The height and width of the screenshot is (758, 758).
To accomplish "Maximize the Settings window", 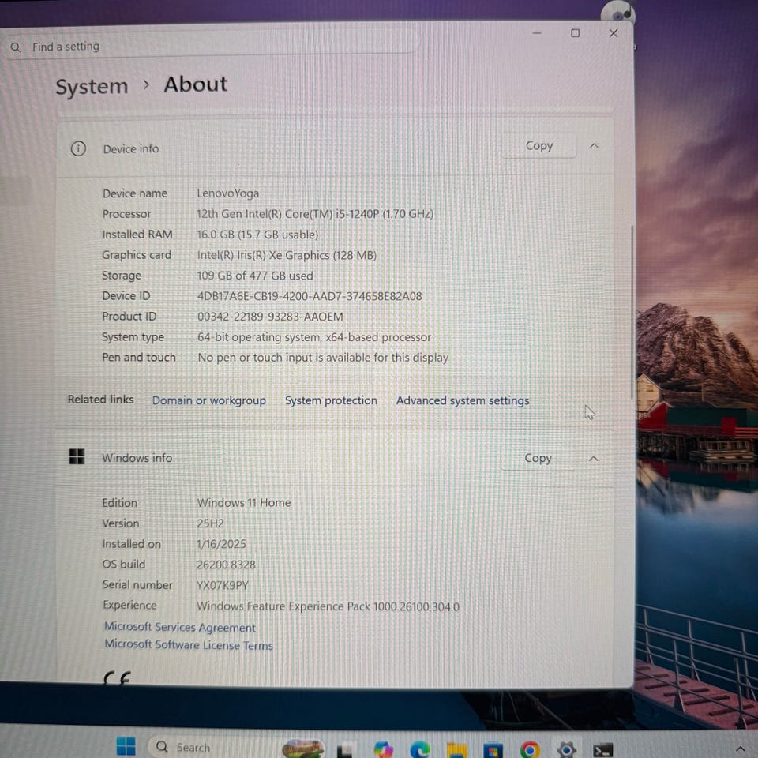I will tap(576, 33).
